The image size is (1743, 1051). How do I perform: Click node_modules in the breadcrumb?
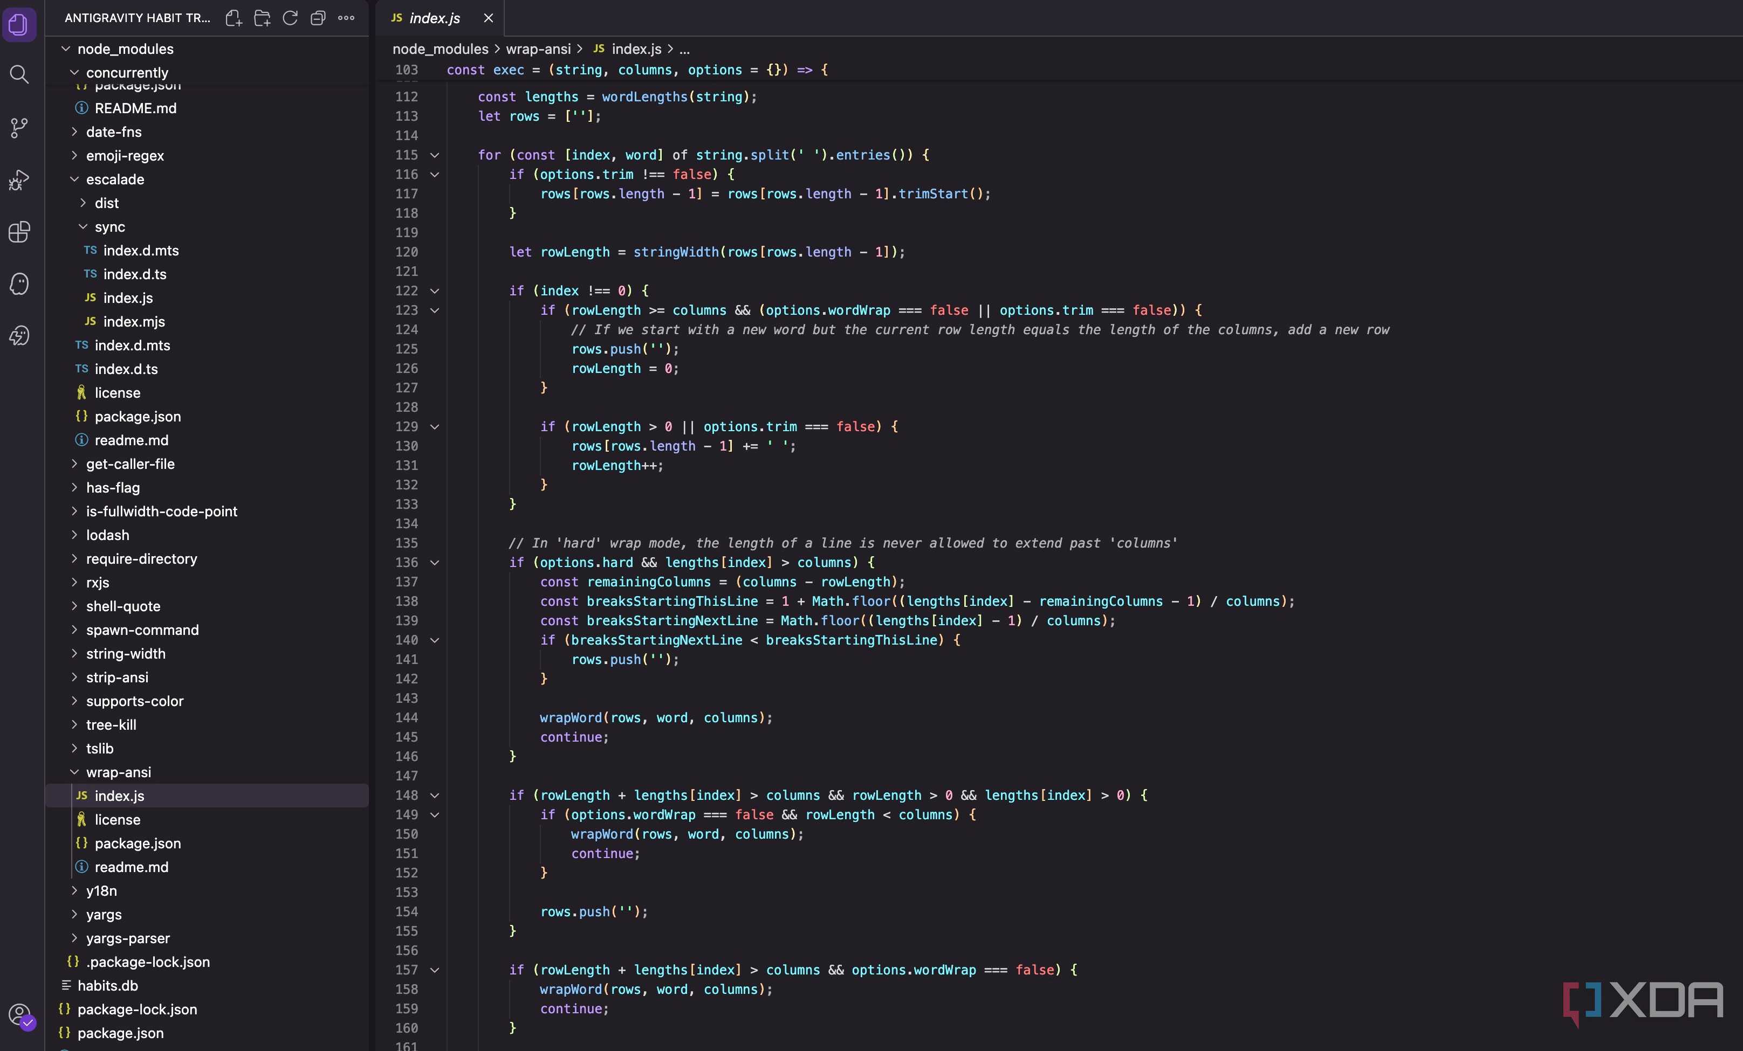[x=440, y=49]
